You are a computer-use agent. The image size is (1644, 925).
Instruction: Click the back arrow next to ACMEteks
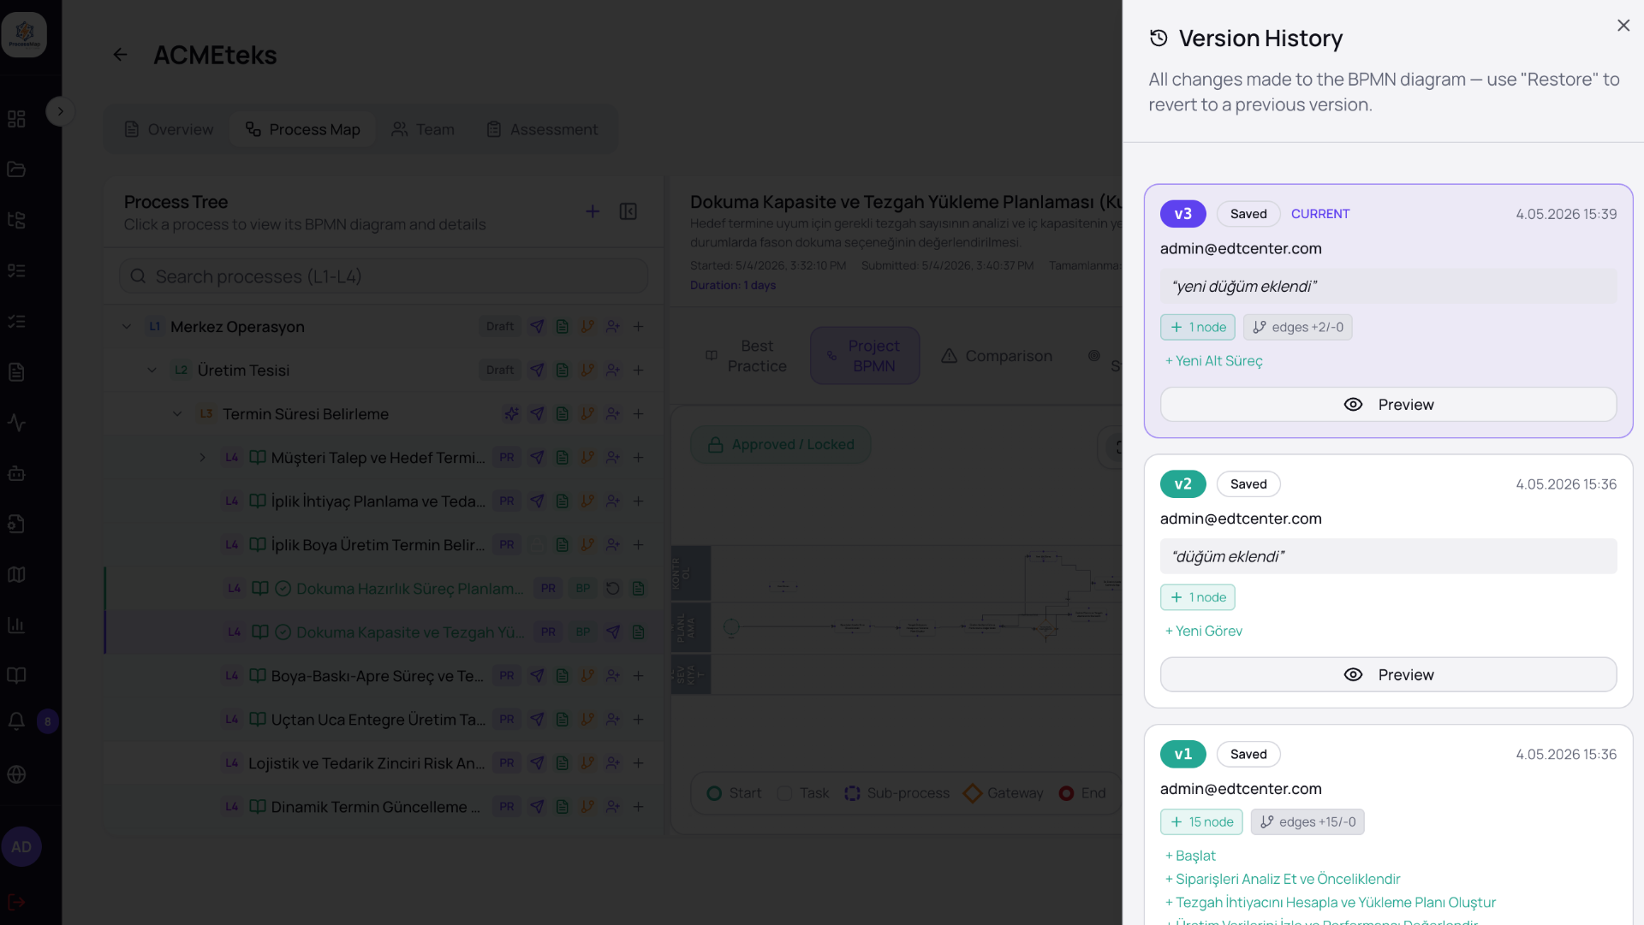pyautogui.click(x=120, y=55)
